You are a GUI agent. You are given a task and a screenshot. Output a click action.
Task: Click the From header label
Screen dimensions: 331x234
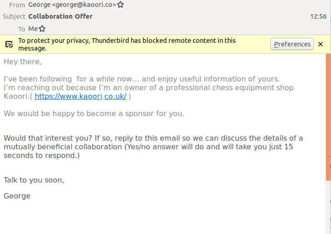(17, 5)
